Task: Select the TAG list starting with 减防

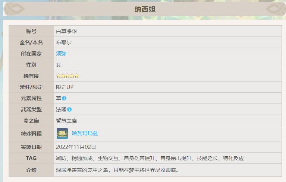Action: coord(150,158)
